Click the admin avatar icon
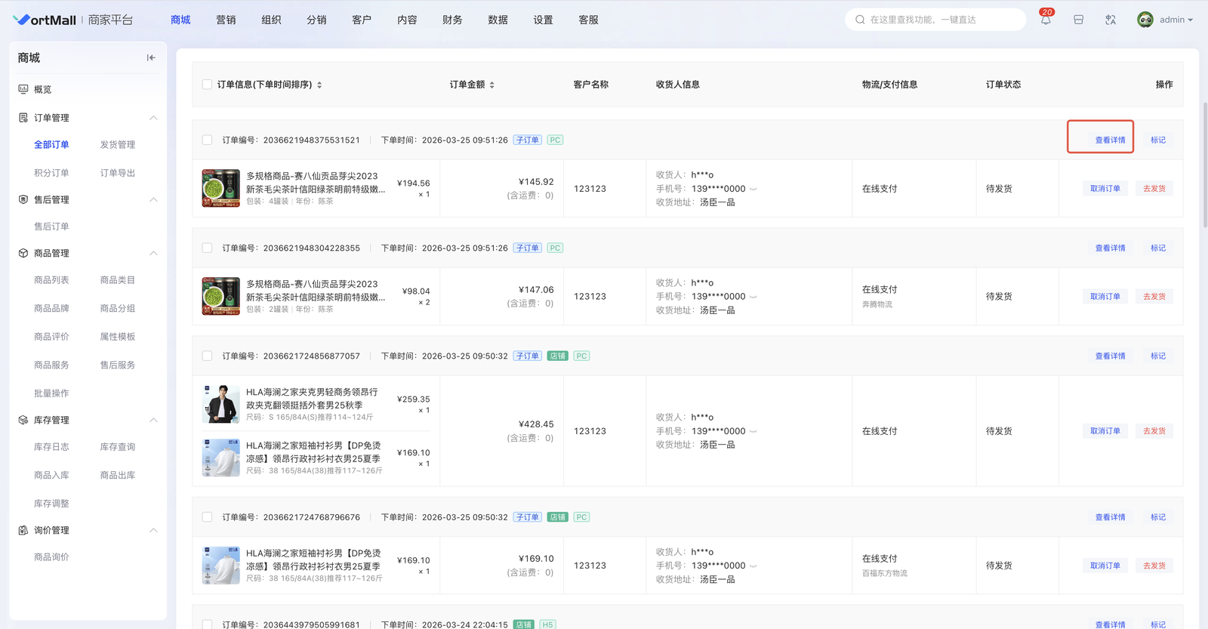 pyautogui.click(x=1145, y=20)
